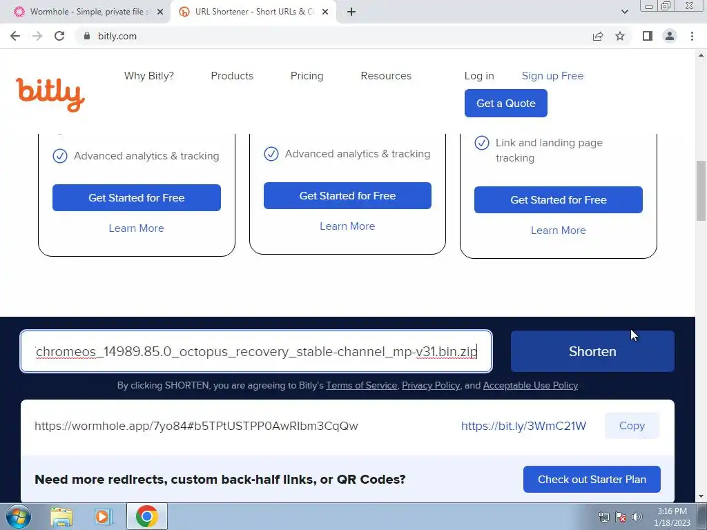Switch to the Wormhole tab

pyautogui.click(x=85, y=12)
